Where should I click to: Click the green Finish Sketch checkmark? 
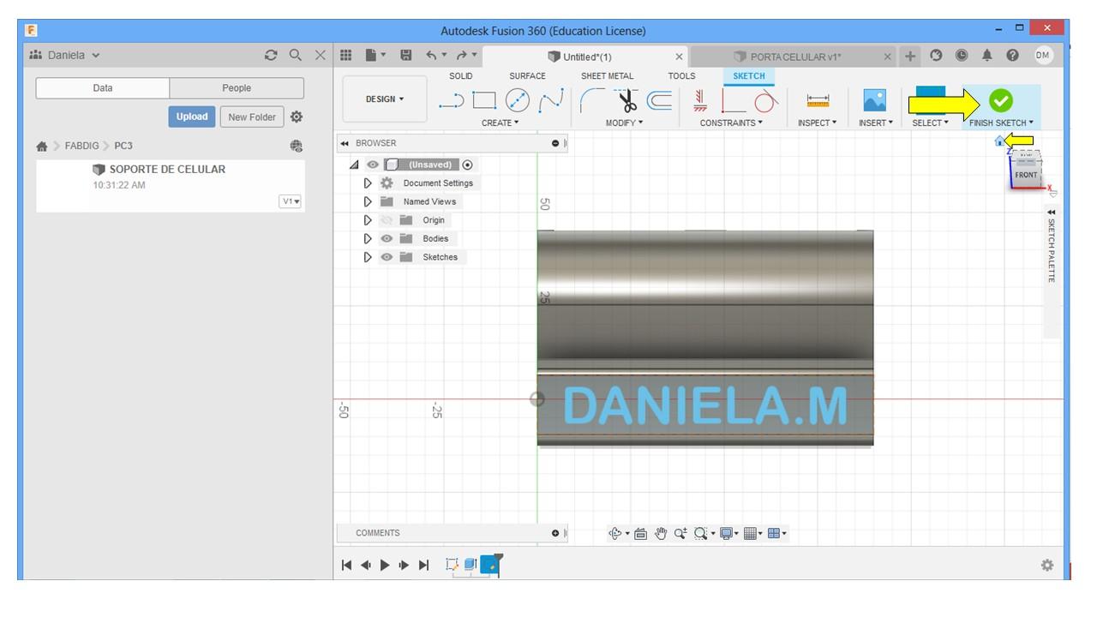1000,100
